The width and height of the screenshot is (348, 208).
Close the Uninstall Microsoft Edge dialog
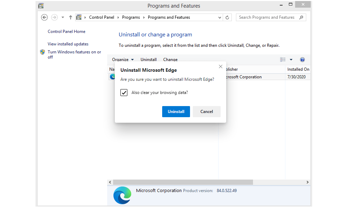(x=220, y=67)
